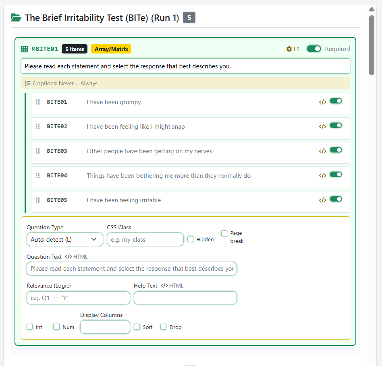Focus the CSS Class input
The height and width of the screenshot is (366, 382).
[145, 240]
